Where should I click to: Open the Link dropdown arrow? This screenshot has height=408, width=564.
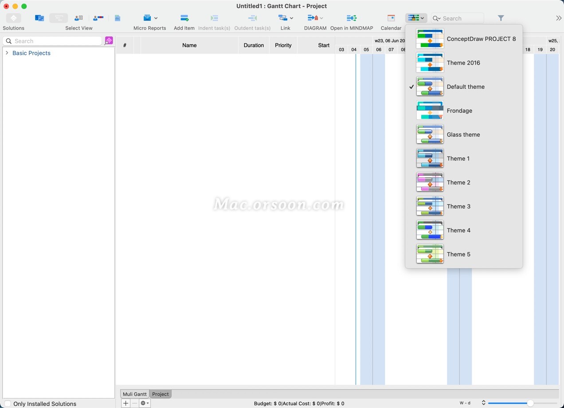[291, 18]
